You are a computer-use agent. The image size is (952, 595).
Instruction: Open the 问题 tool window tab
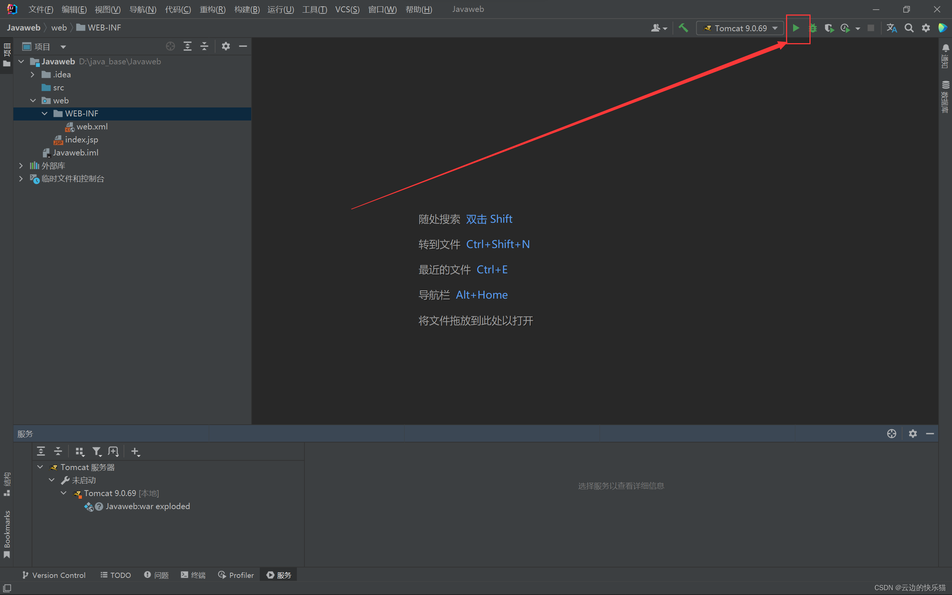click(x=156, y=575)
